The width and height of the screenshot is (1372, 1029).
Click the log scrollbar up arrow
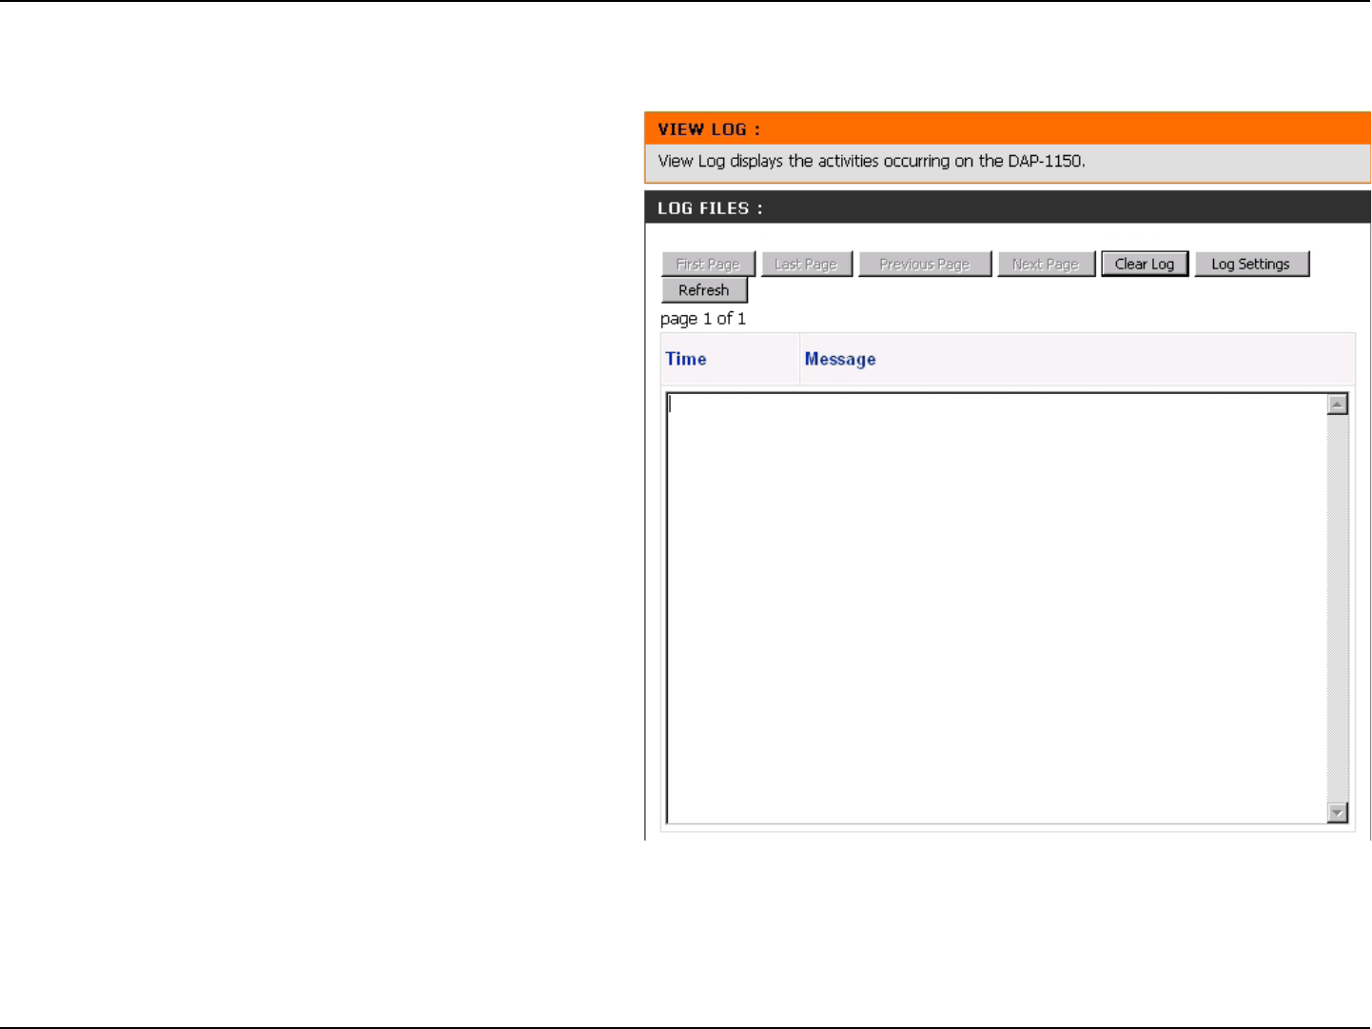click(1338, 405)
